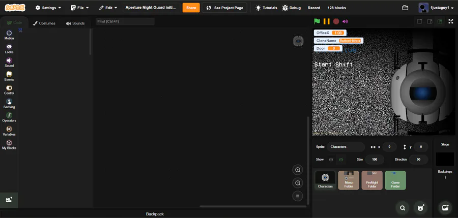Select the Characters sprite thumbnail
The image size is (458, 218).
point(325,180)
